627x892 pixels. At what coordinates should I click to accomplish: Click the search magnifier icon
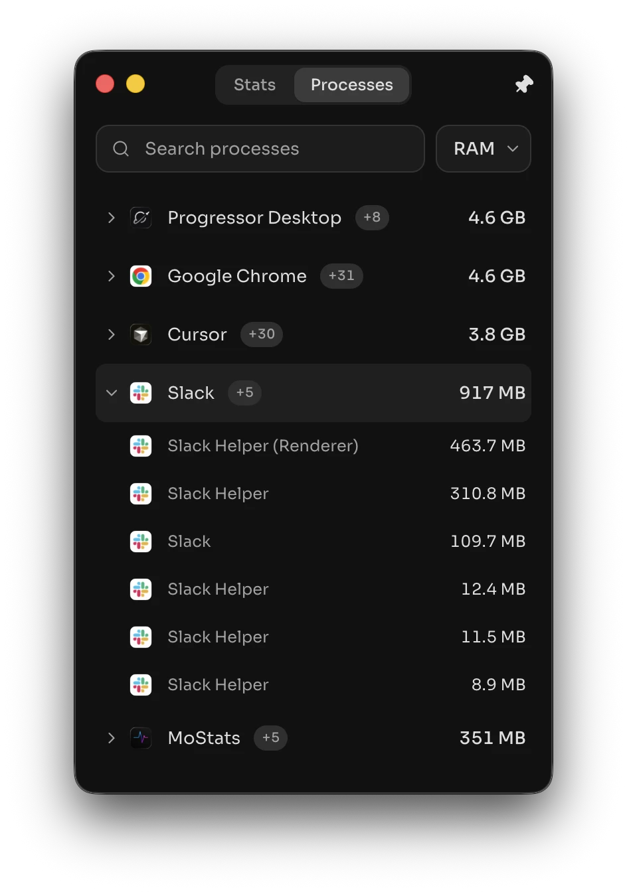click(x=121, y=149)
